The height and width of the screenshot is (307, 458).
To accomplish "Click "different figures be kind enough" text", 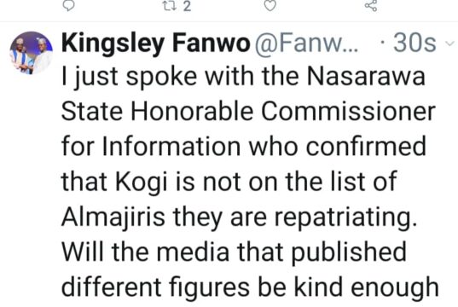I will click(x=250, y=288).
